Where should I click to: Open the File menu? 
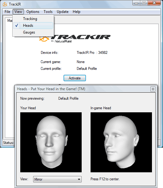click(x=7, y=12)
